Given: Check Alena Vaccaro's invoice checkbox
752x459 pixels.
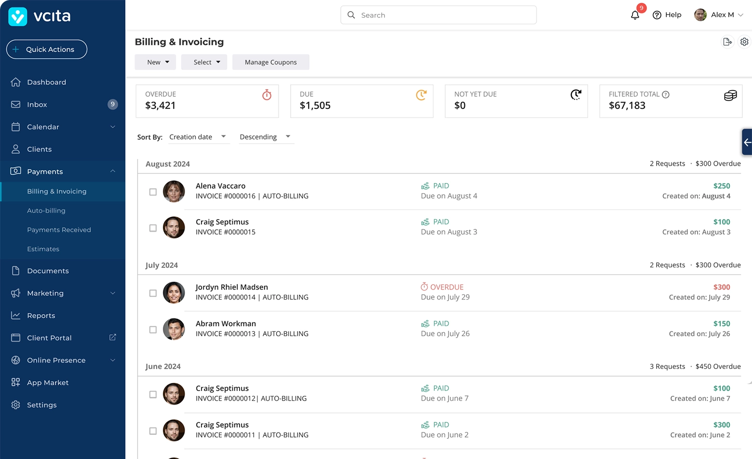Looking at the screenshot, I should (153, 192).
